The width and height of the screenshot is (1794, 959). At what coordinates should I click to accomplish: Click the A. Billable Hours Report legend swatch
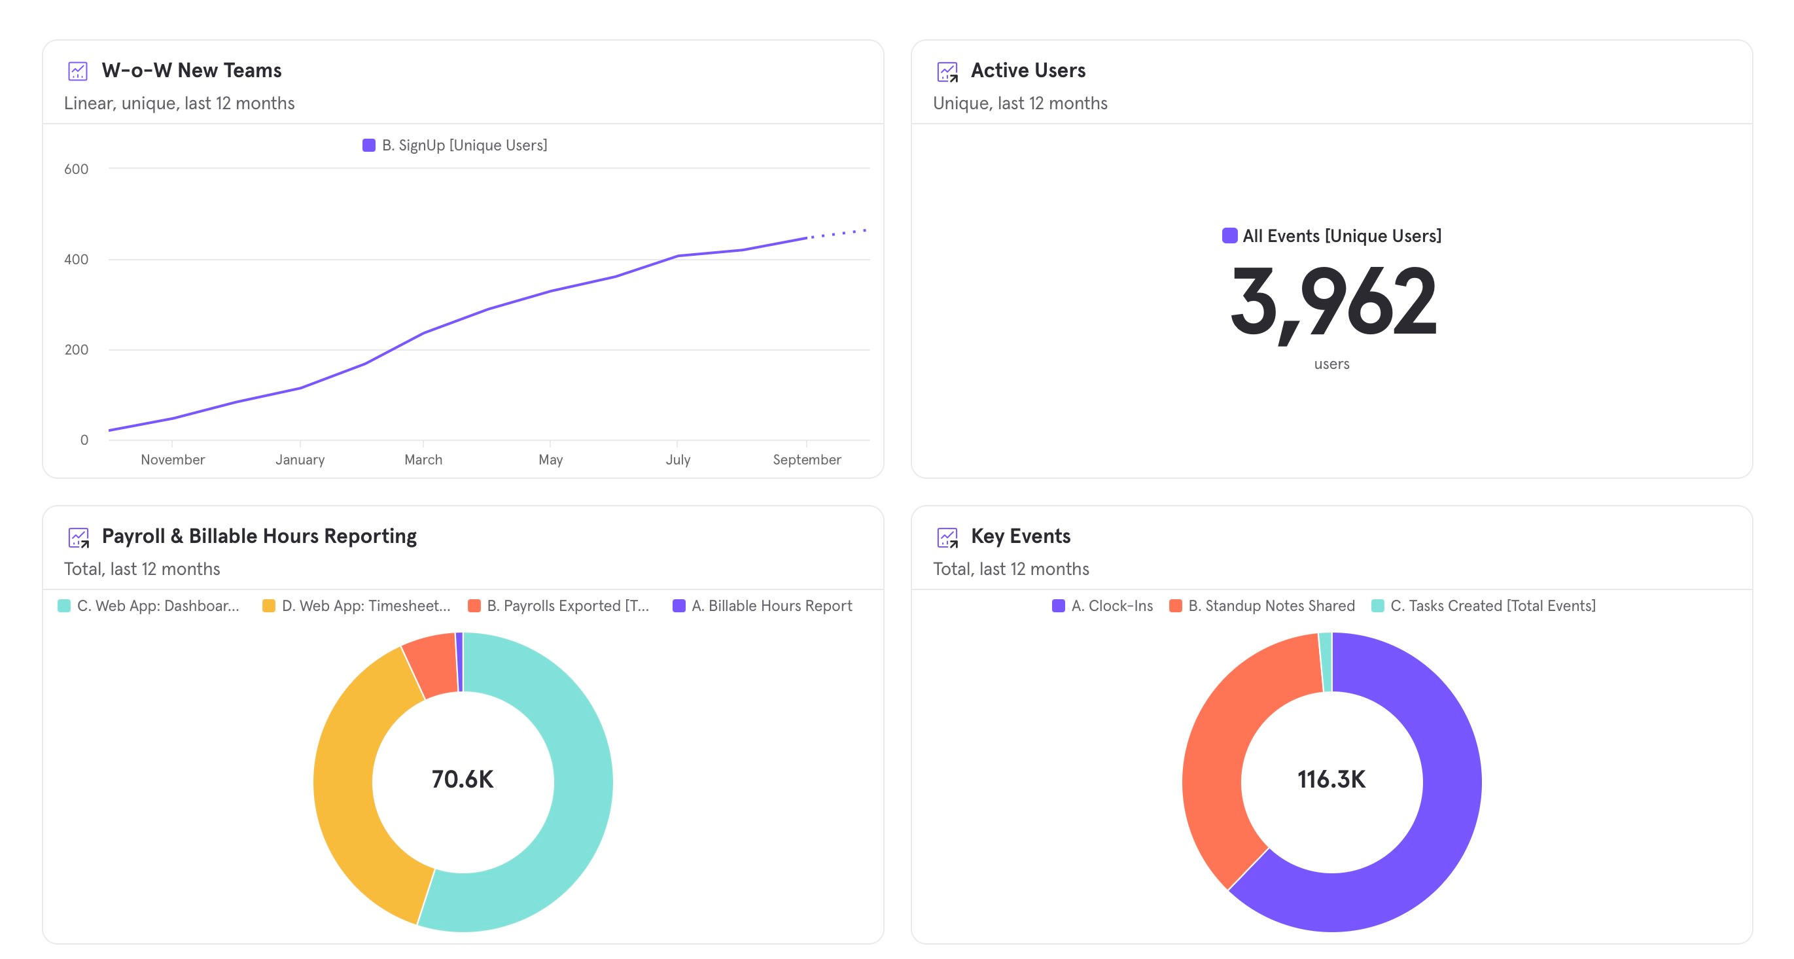click(679, 606)
